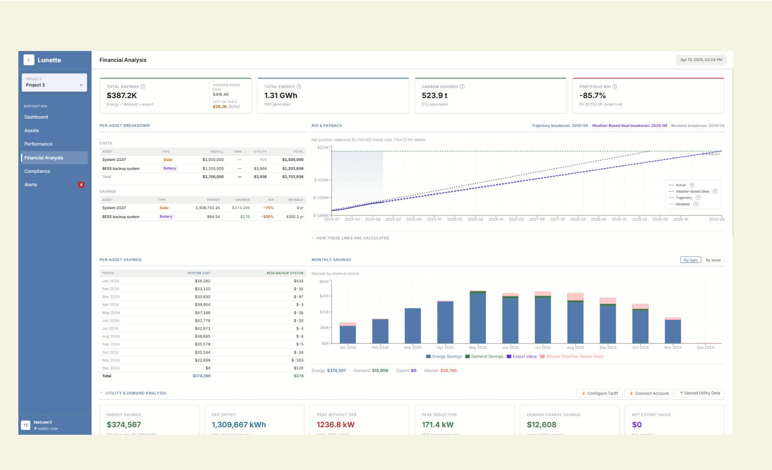Click the Modeled legend info icon
The height and width of the screenshot is (470, 772).
click(696, 204)
